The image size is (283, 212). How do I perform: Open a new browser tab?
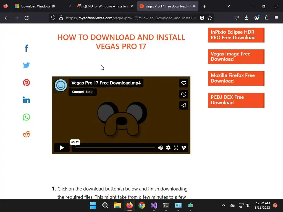204,6
